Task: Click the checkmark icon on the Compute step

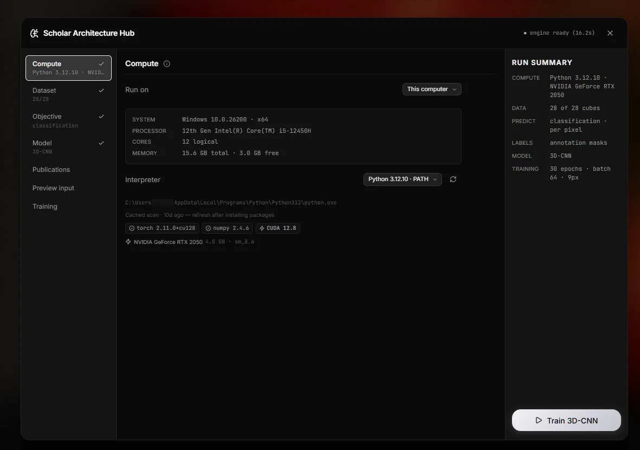Action: [101, 63]
